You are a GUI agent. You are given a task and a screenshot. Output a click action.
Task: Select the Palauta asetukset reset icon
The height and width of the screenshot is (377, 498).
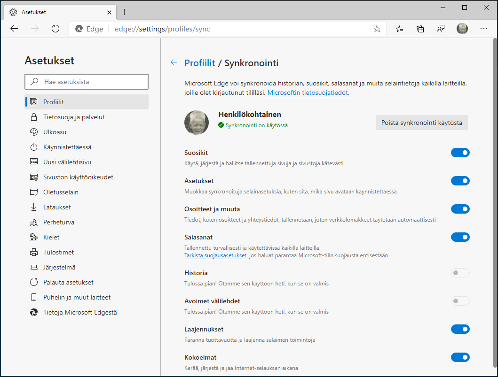tap(33, 282)
